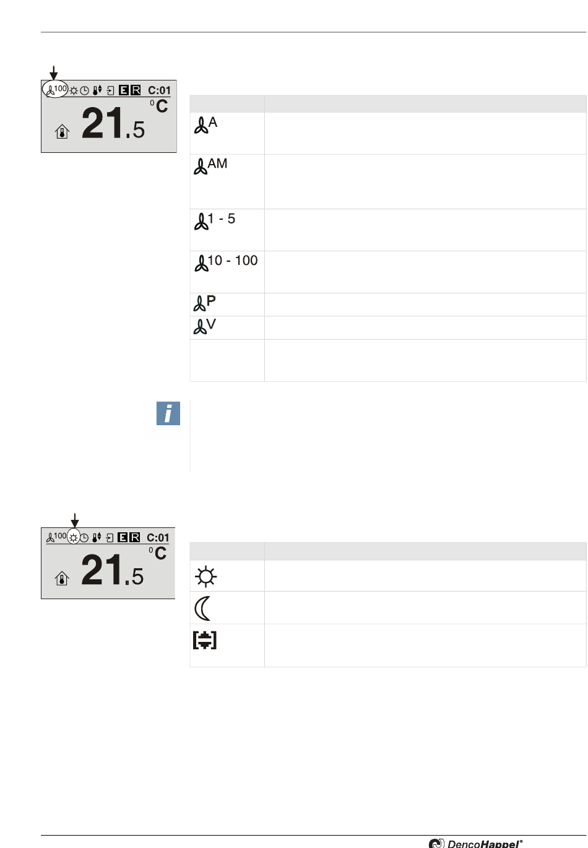Click 21.5 temperature reading under circled sun
The width and height of the screenshot is (588, 848).
click(113, 570)
